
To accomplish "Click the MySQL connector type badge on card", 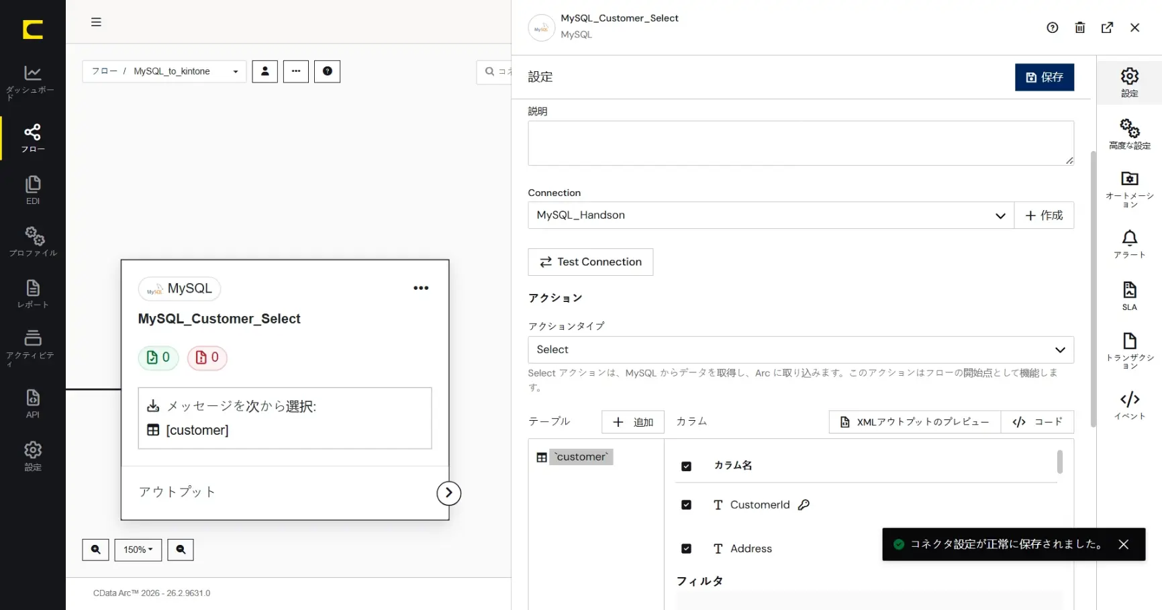I will click(x=179, y=289).
